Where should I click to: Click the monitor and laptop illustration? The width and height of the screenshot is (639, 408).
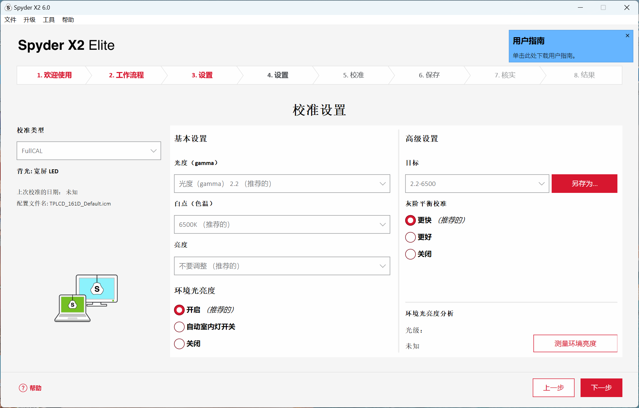pyautogui.click(x=86, y=298)
